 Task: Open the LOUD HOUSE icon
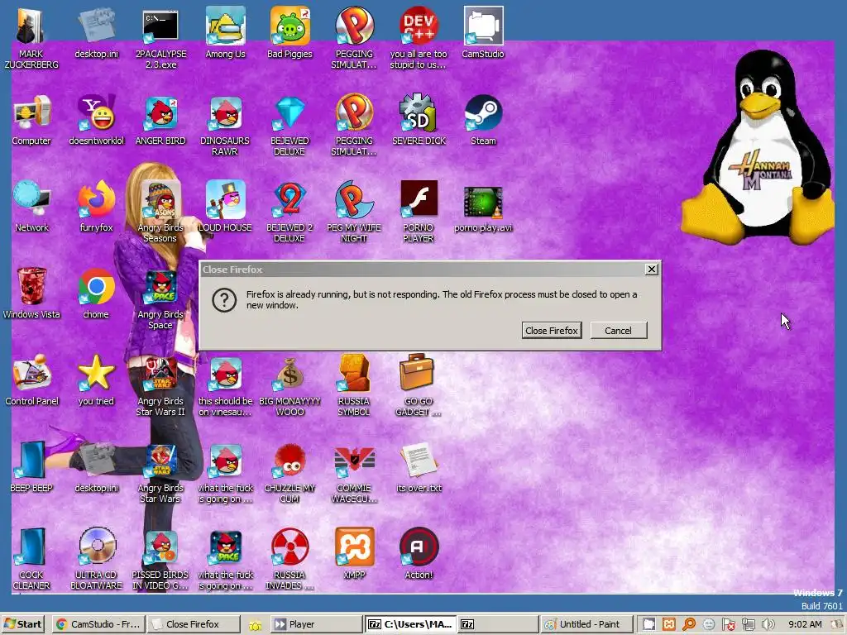pyautogui.click(x=225, y=207)
